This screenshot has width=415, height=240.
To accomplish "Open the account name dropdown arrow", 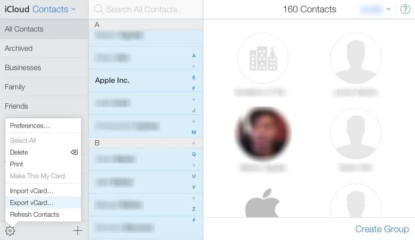I will tap(388, 9).
